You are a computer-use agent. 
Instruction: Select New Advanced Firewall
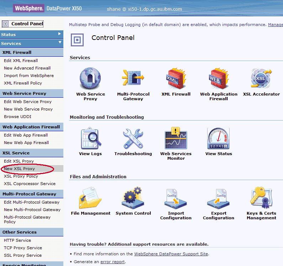pos(27,68)
